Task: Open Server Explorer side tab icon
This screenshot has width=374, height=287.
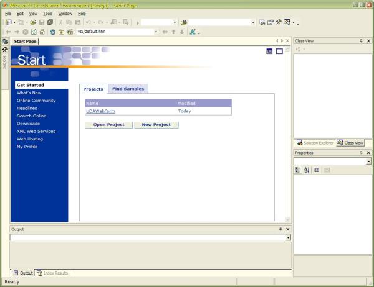Action: coord(5,42)
